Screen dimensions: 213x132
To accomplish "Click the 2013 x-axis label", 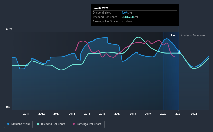I will [x=57, y=114].
